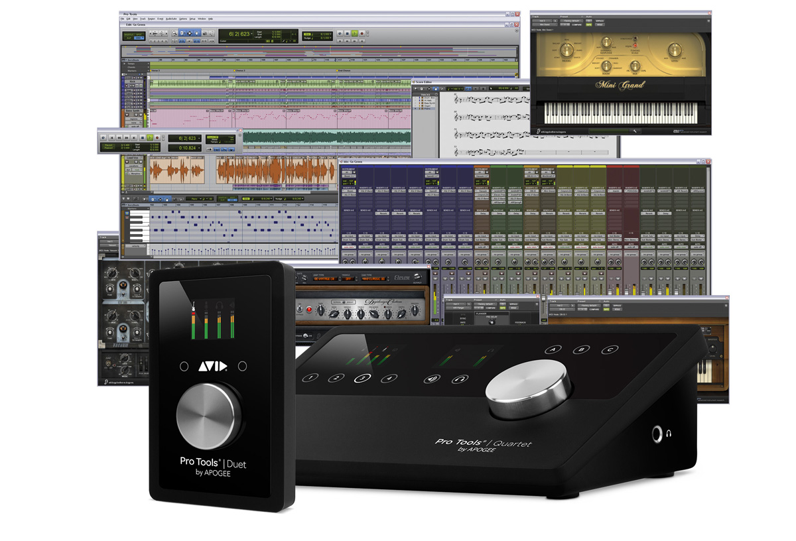Click Online button in floating Transport window
This screenshot has height=541, width=796.
point(103,137)
